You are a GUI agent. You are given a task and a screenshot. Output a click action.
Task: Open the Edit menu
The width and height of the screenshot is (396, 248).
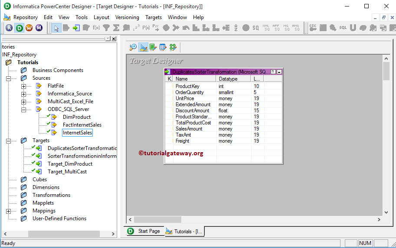coord(48,17)
